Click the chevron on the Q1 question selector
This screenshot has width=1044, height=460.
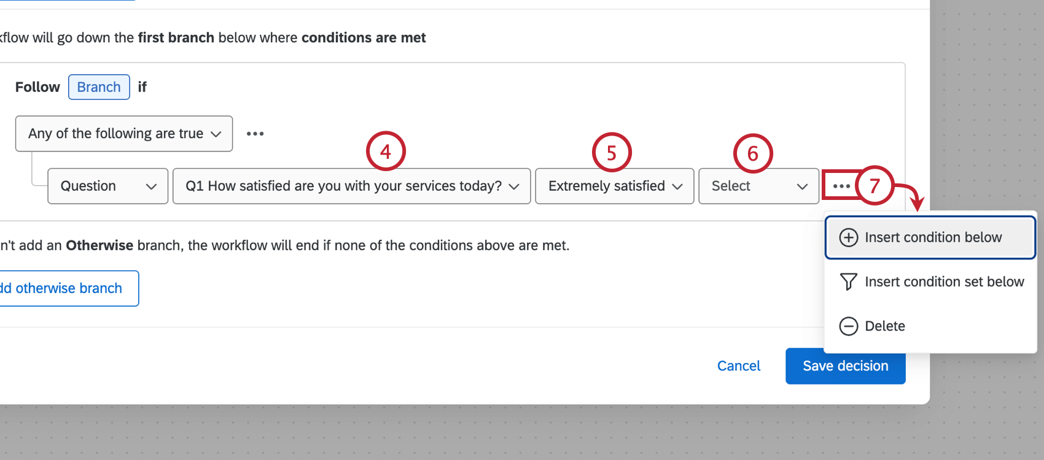tap(514, 186)
